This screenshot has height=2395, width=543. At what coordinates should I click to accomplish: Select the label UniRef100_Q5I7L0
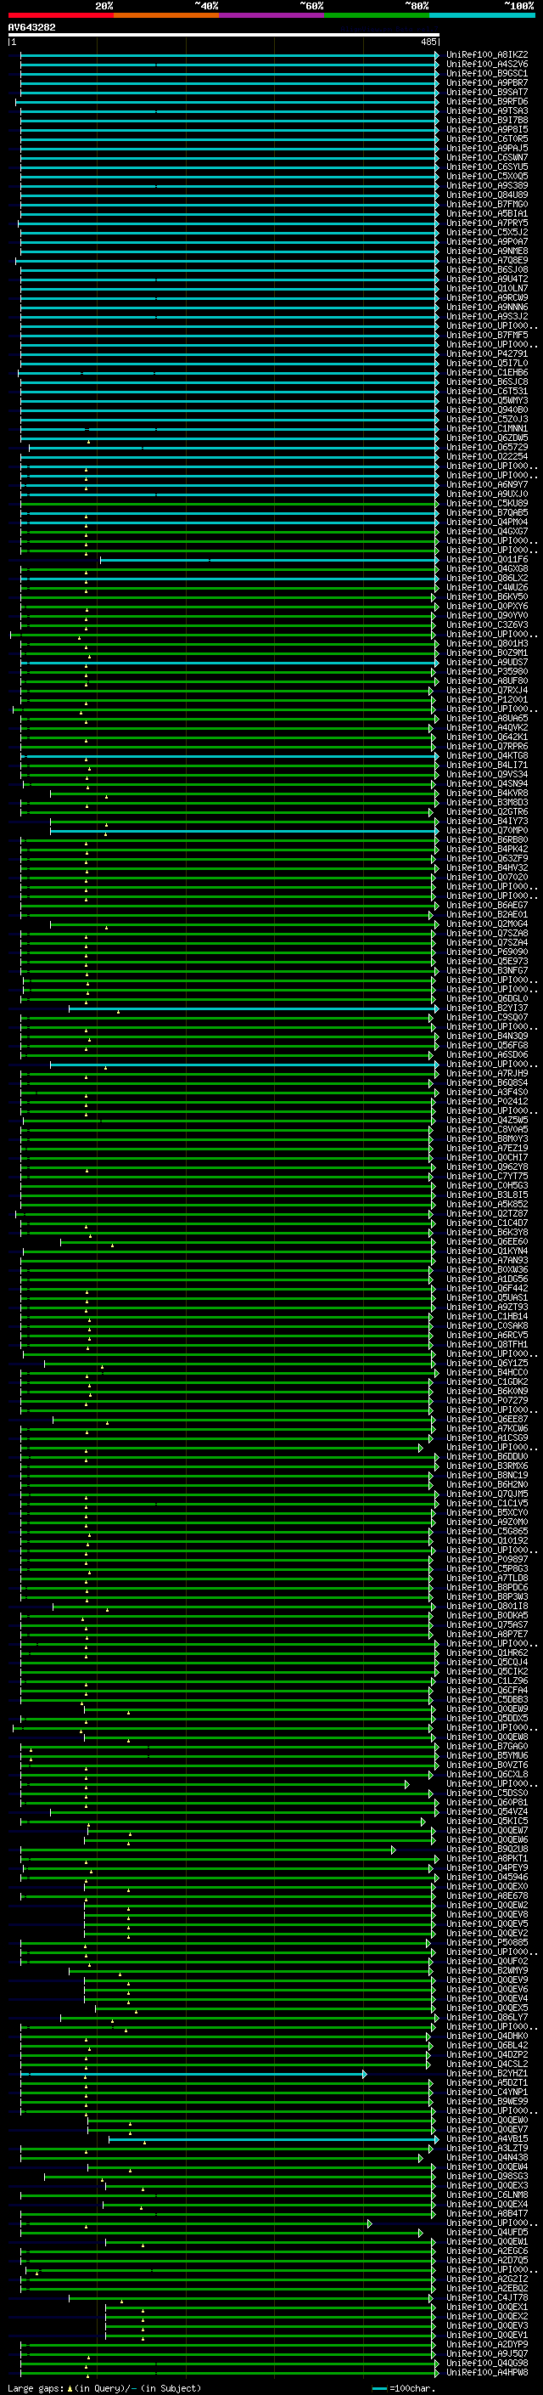click(487, 364)
